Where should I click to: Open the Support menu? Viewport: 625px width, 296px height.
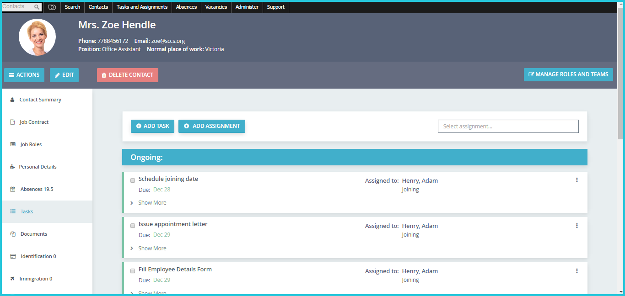(275, 7)
